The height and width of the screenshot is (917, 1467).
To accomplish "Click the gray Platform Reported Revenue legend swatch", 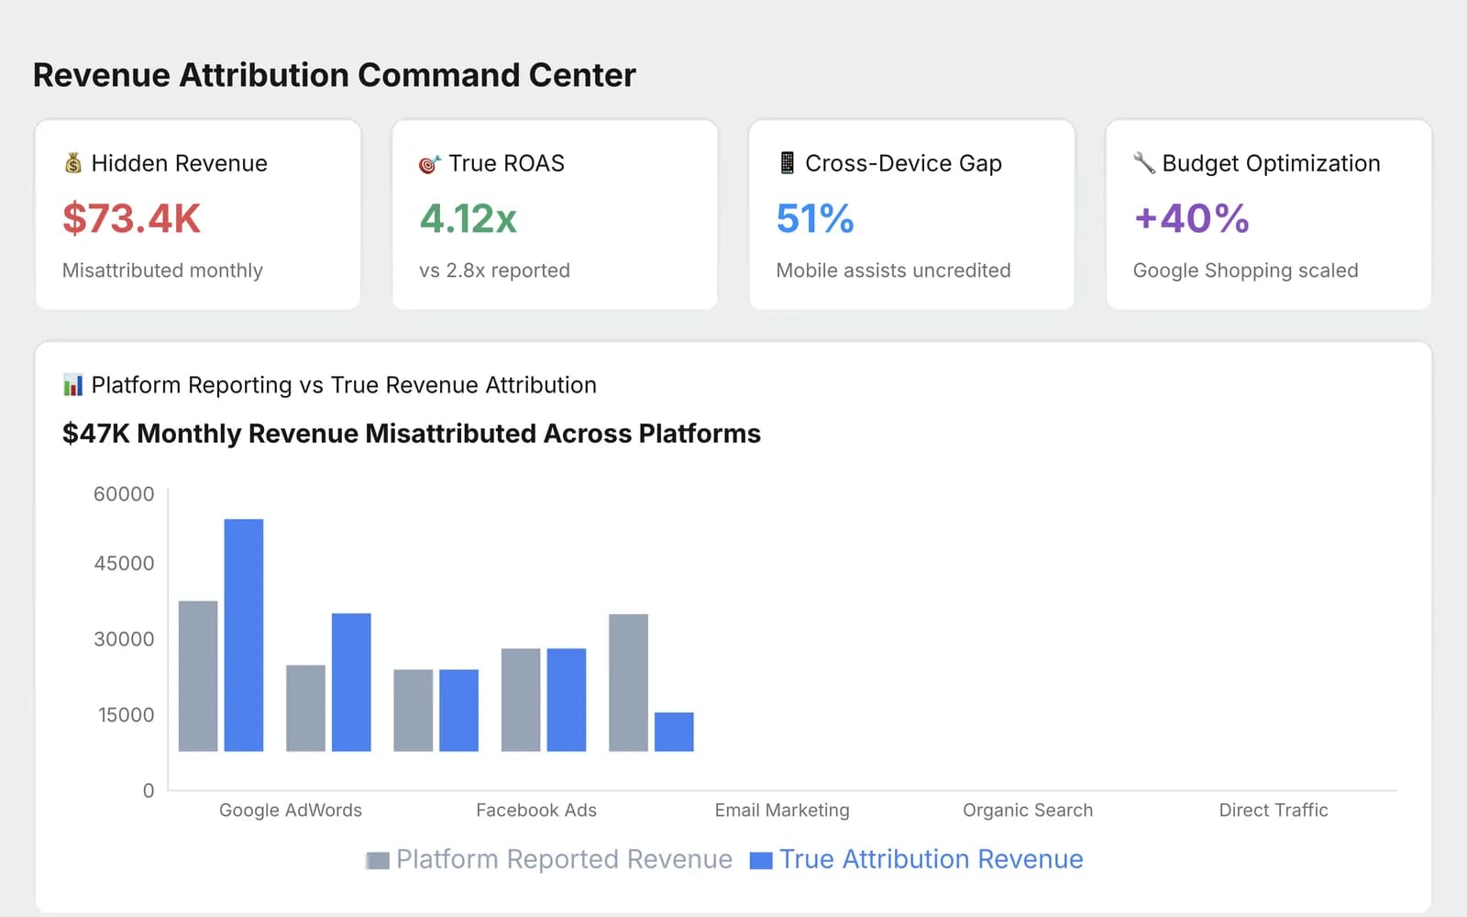I will [378, 861].
